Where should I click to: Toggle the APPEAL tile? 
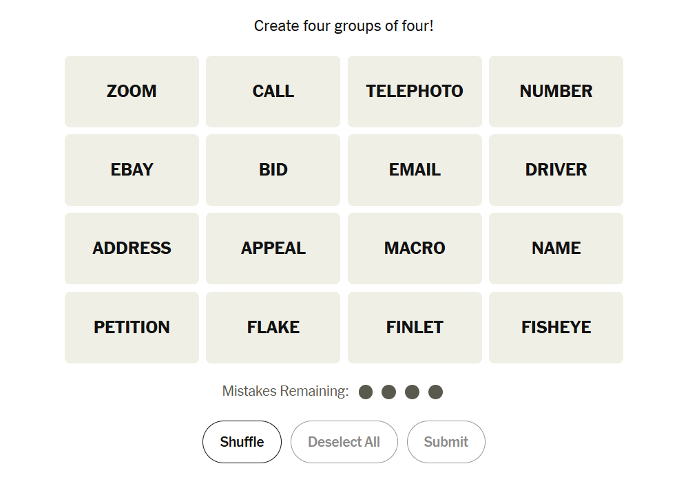[x=273, y=248]
